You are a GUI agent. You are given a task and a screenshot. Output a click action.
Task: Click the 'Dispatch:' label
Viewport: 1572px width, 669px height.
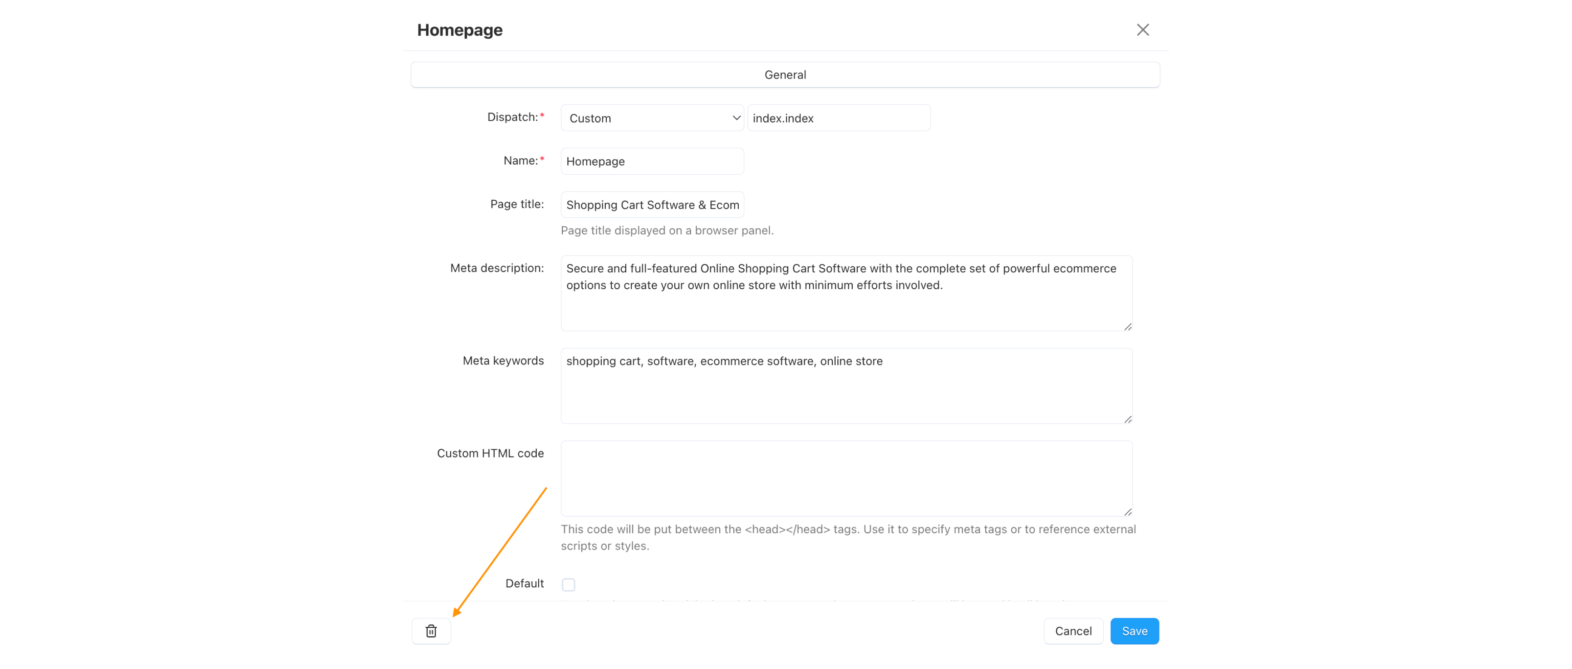click(x=515, y=117)
